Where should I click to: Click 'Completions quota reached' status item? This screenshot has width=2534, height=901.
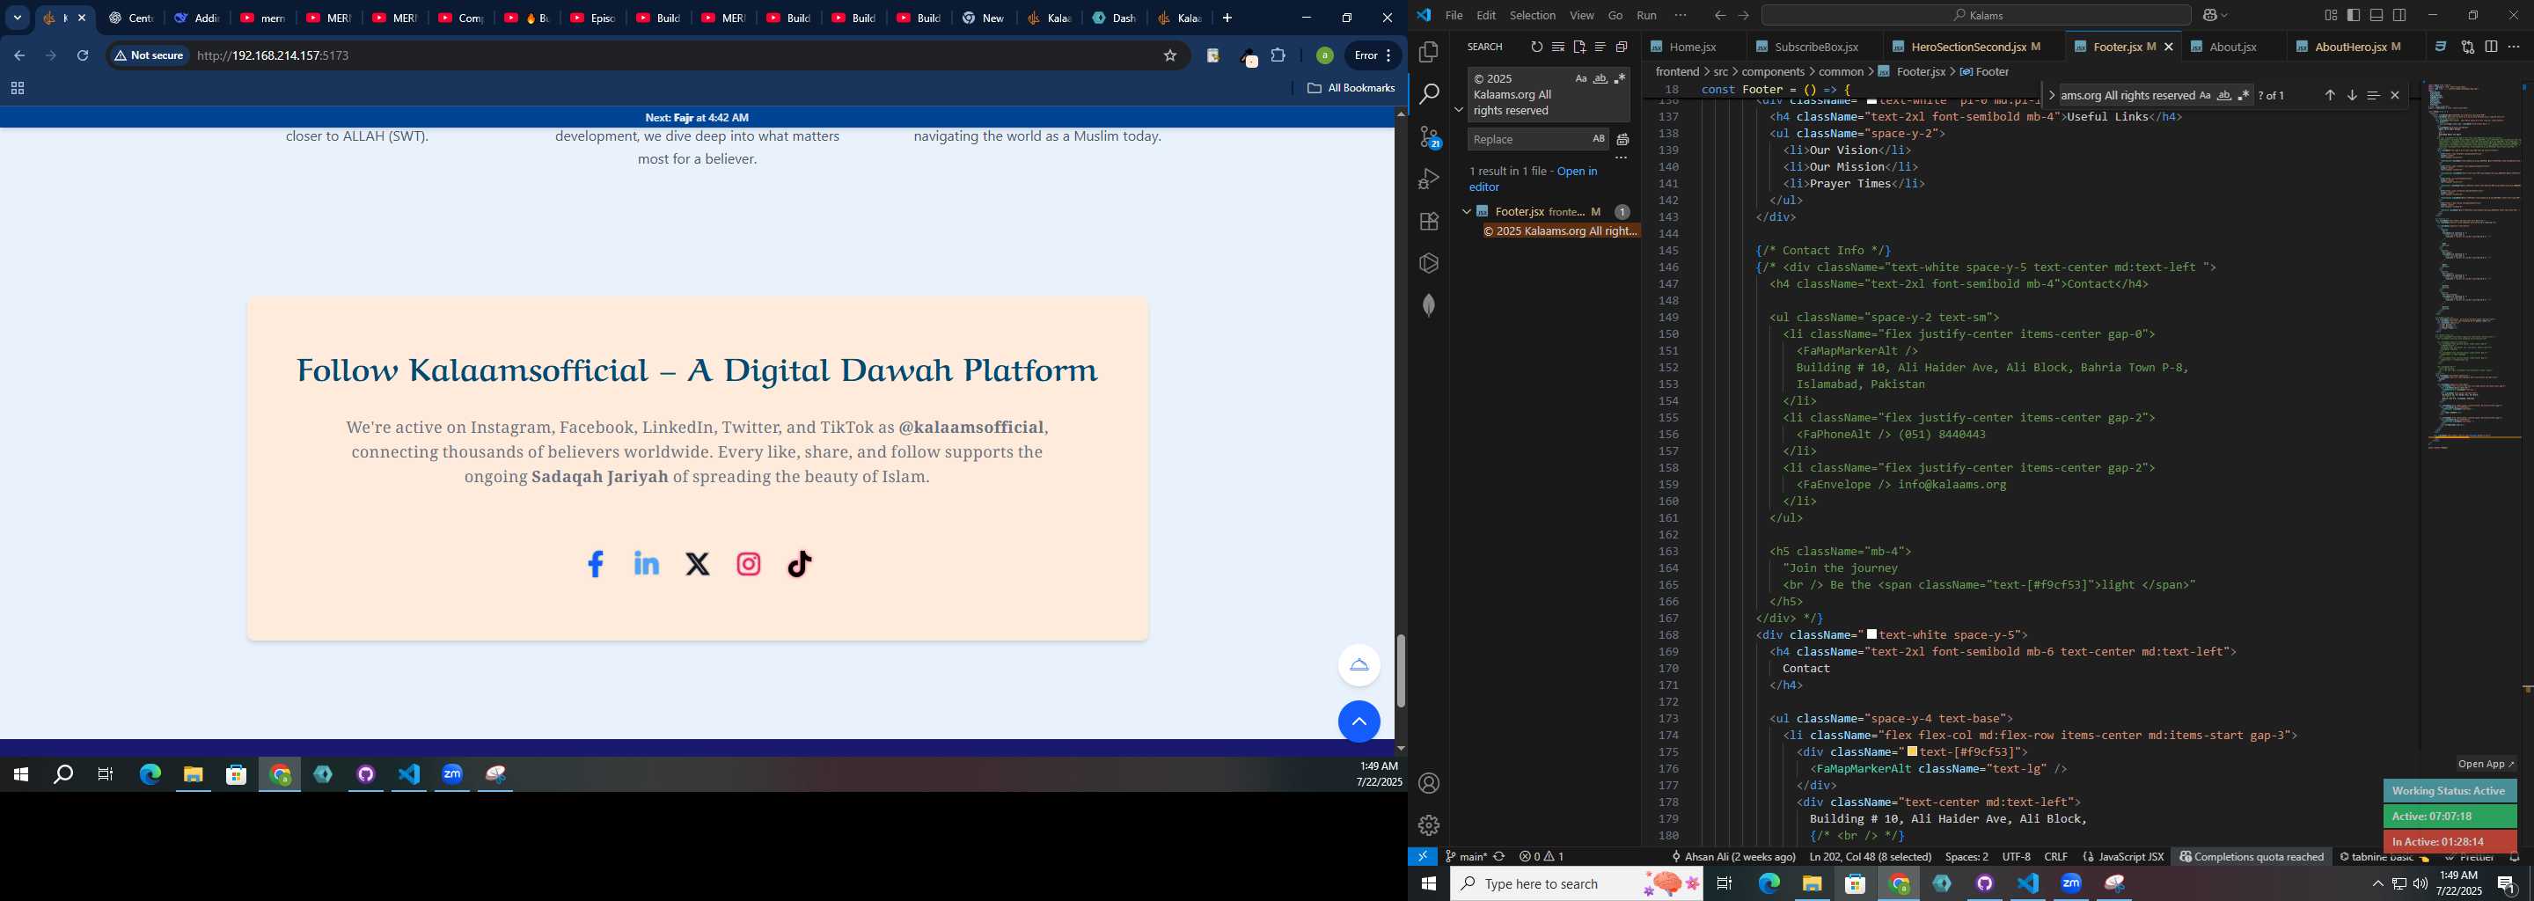pos(2252,857)
